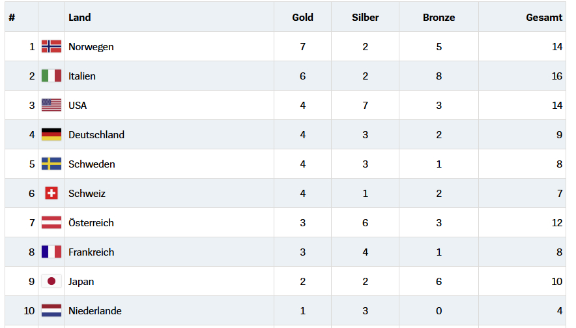Click the Japanese flag icon

51,281
